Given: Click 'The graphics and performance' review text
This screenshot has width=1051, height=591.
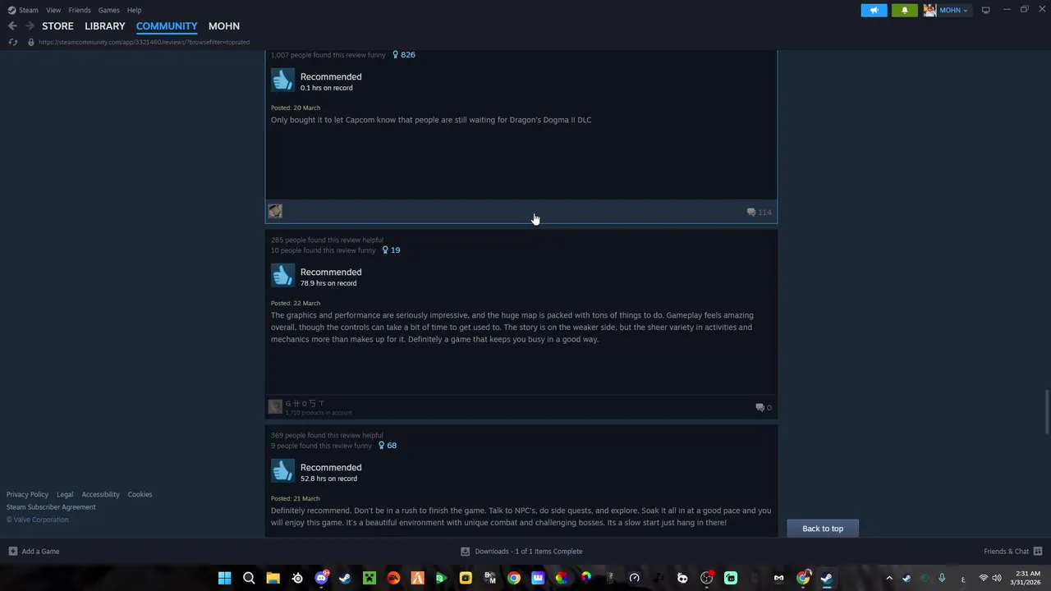Looking at the screenshot, I should pos(512,328).
